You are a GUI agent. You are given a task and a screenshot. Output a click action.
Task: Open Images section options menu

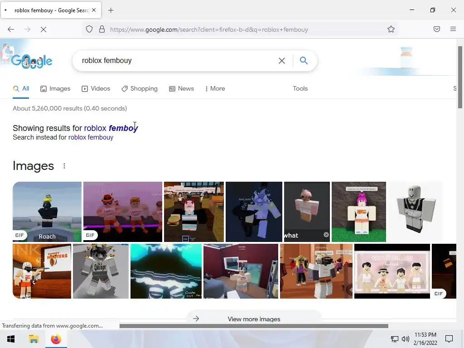[64, 166]
